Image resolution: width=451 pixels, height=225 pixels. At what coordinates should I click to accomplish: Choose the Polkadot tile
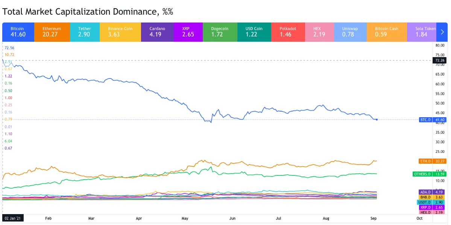[288, 32]
